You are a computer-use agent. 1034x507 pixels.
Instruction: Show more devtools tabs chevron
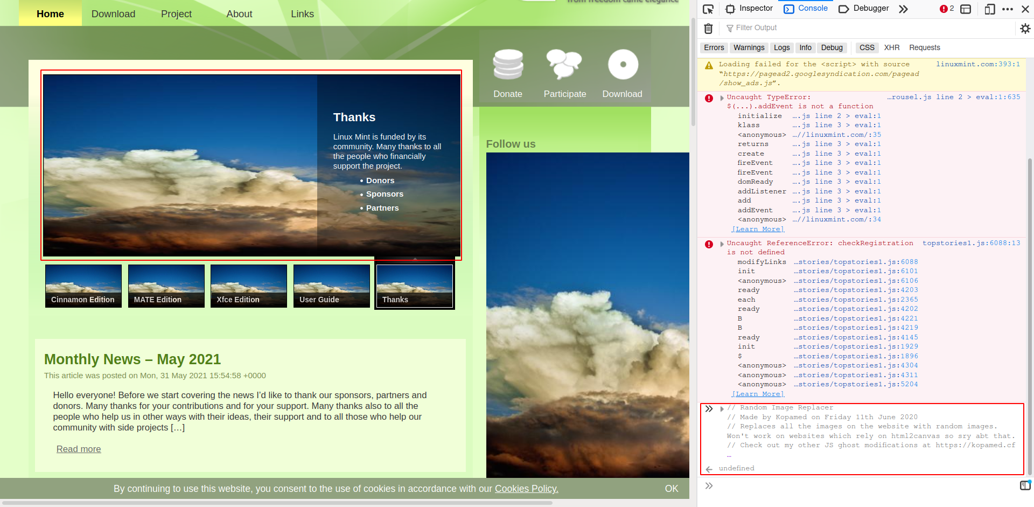(903, 9)
